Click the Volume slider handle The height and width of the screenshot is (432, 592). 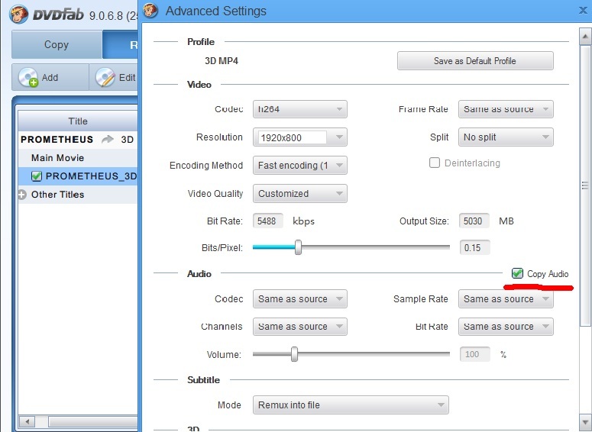coord(295,354)
